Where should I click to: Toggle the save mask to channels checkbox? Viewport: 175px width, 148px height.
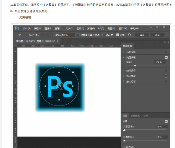click(x=78, y=35)
